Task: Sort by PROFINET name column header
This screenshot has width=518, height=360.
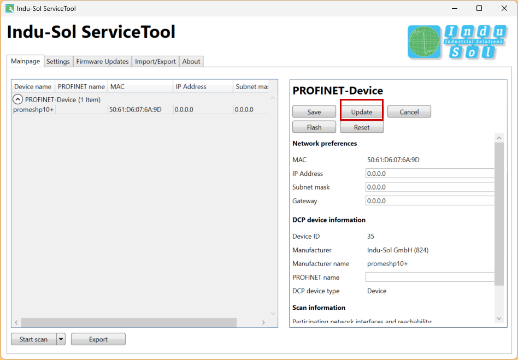Action: (x=81, y=86)
